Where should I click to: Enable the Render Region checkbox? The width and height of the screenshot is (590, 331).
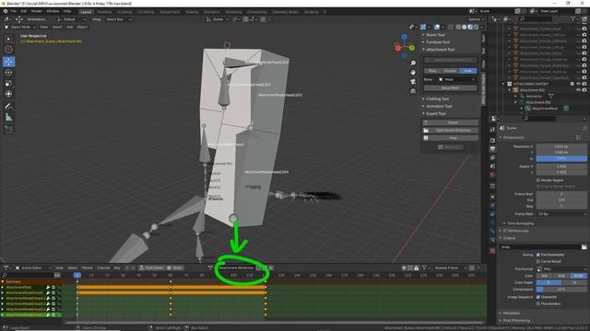[538, 180]
